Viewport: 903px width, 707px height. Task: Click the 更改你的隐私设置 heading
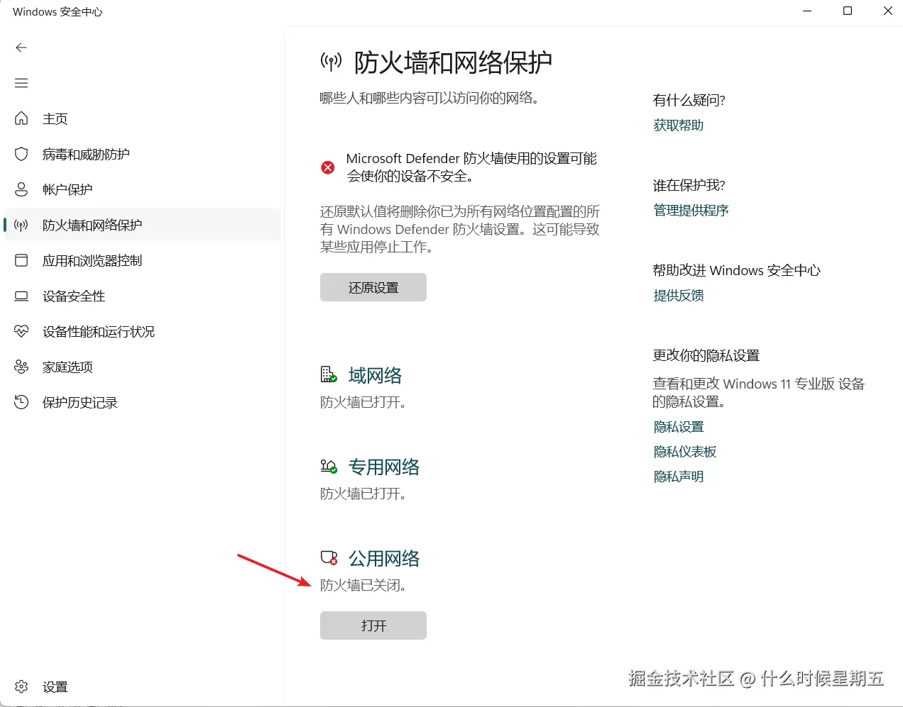click(x=706, y=355)
